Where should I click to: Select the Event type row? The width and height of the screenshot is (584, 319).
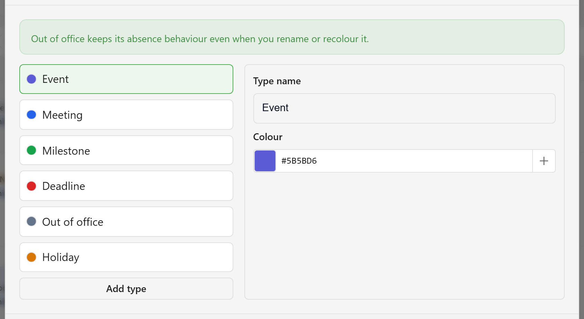tap(126, 79)
